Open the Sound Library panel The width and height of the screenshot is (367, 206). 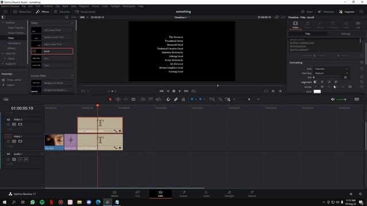point(85,11)
